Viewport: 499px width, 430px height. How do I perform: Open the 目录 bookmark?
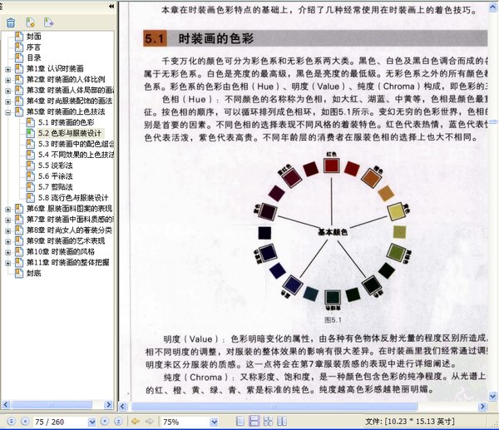33,57
